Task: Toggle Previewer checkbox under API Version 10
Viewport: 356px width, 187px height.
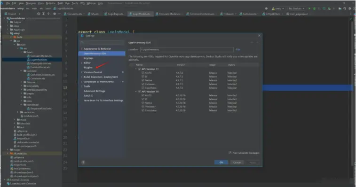Action: (x=143, y=107)
